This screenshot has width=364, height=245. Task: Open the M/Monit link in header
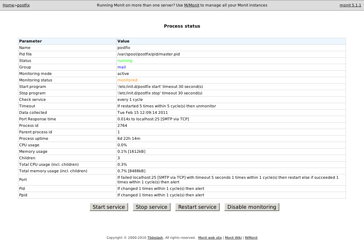click(x=191, y=5)
